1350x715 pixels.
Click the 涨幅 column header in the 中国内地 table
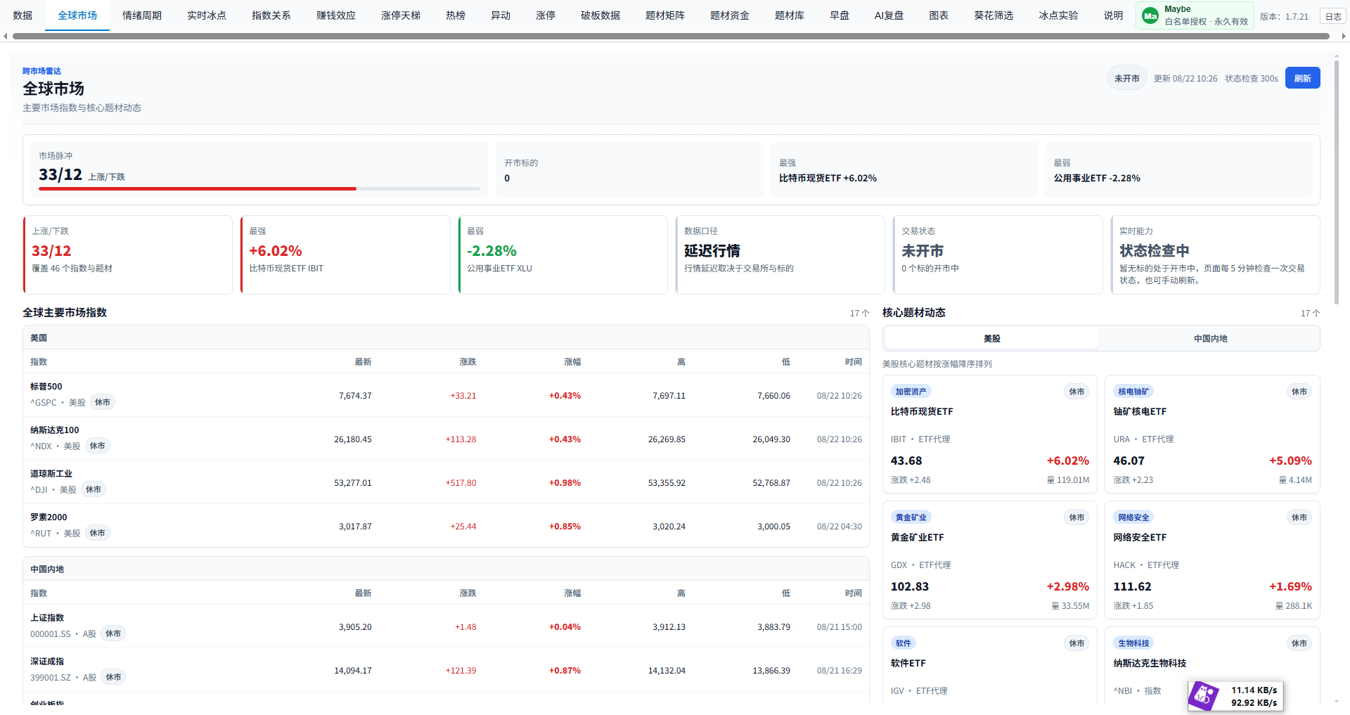pyautogui.click(x=572, y=593)
